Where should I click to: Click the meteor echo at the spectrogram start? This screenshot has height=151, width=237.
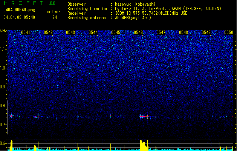coord(12,116)
